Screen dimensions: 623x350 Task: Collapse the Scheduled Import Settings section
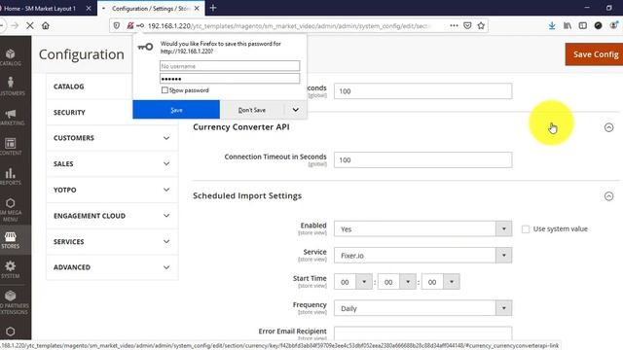tap(608, 196)
